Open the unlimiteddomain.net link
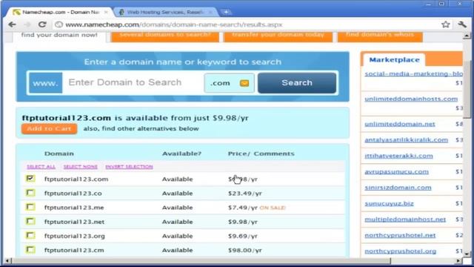 tap(400, 124)
